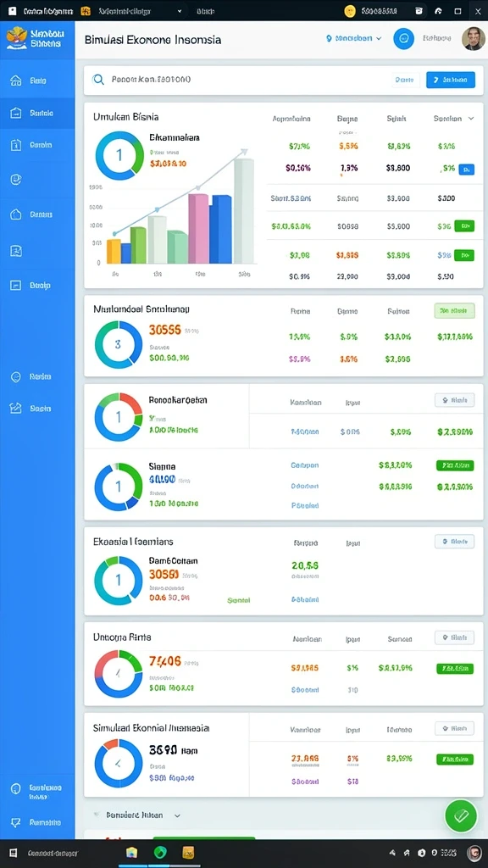Open the blue chat bubble icon in the header

[404, 39]
